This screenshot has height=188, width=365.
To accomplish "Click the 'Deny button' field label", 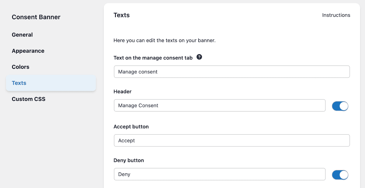I will pyautogui.click(x=129, y=160).
